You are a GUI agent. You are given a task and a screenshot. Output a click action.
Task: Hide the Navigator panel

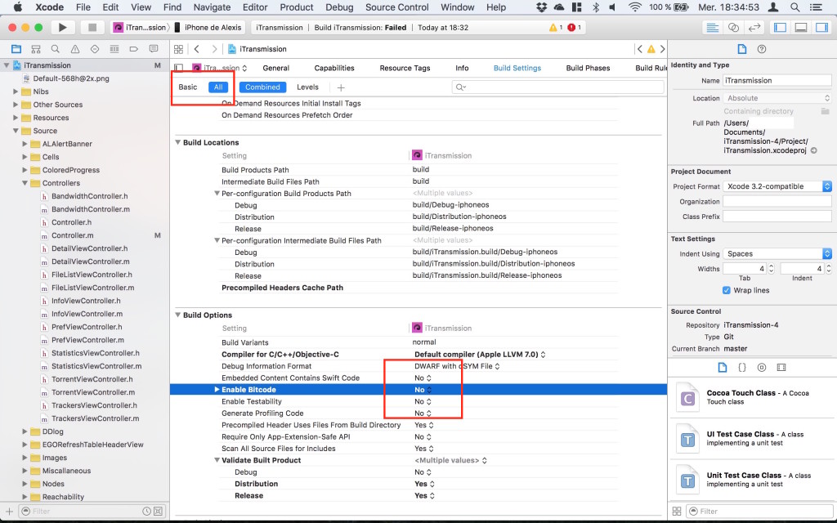pyautogui.click(x=781, y=27)
